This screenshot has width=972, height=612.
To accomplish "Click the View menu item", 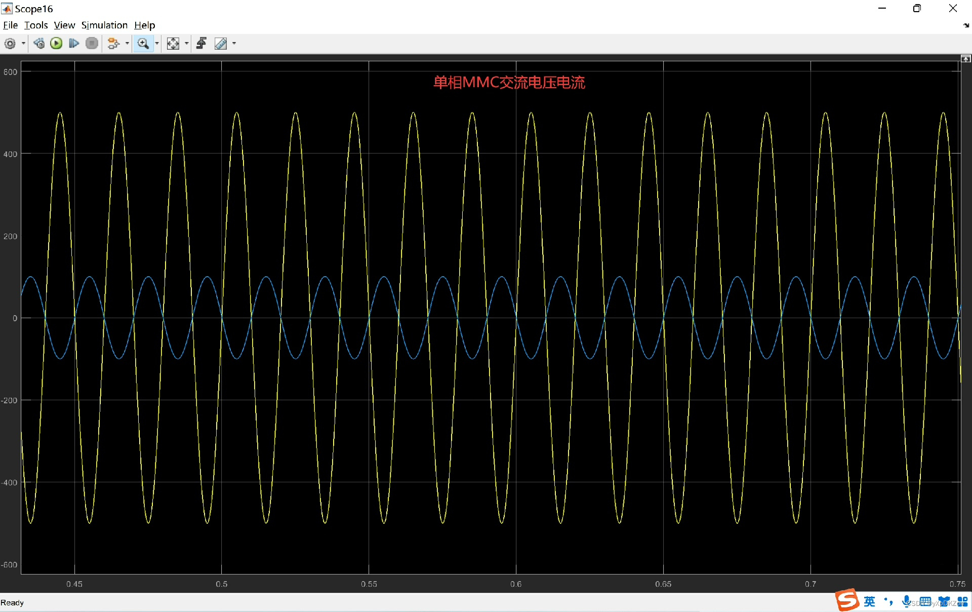I will coord(64,25).
